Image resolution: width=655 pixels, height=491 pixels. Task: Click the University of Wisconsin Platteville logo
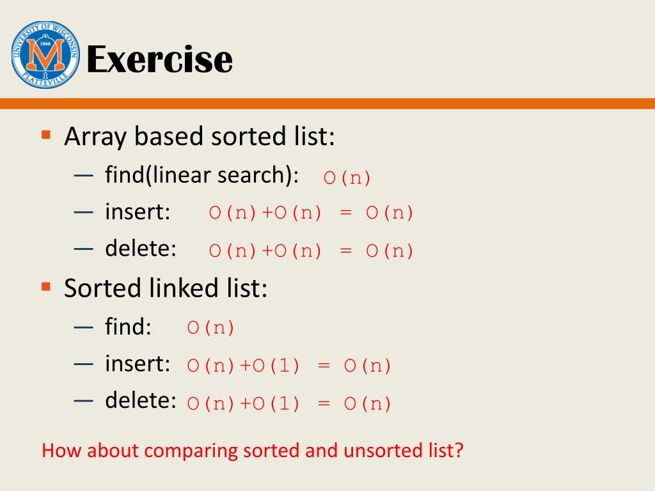45,55
